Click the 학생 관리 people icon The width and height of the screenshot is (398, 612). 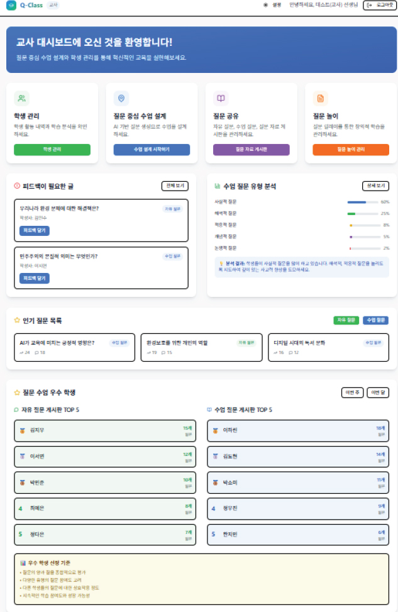pyautogui.click(x=22, y=98)
